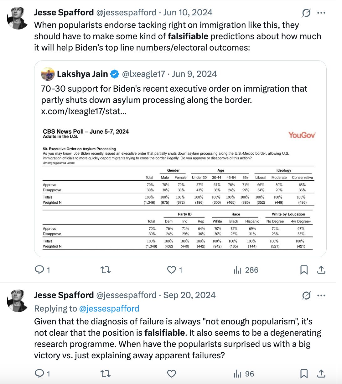The width and height of the screenshot is (342, 384).
Task: Open more options on Sep 20 tweet
Action: (x=321, y=296)
